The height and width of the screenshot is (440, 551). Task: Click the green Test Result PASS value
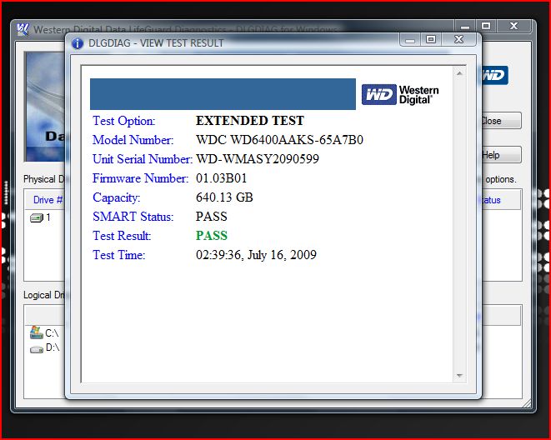coord(212,235)
